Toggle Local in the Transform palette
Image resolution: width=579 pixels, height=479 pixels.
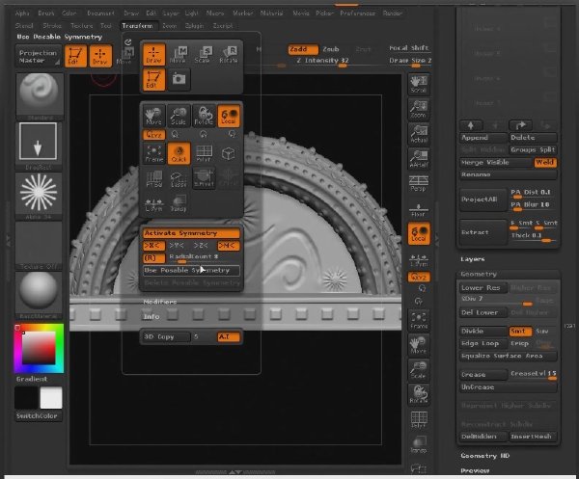[x=228, y=117]
